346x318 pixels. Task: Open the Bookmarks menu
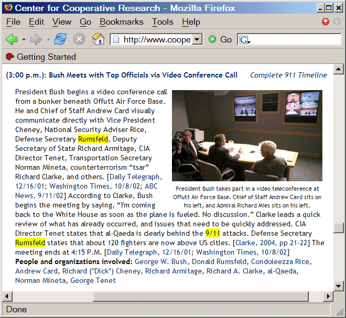click(121, 21)
